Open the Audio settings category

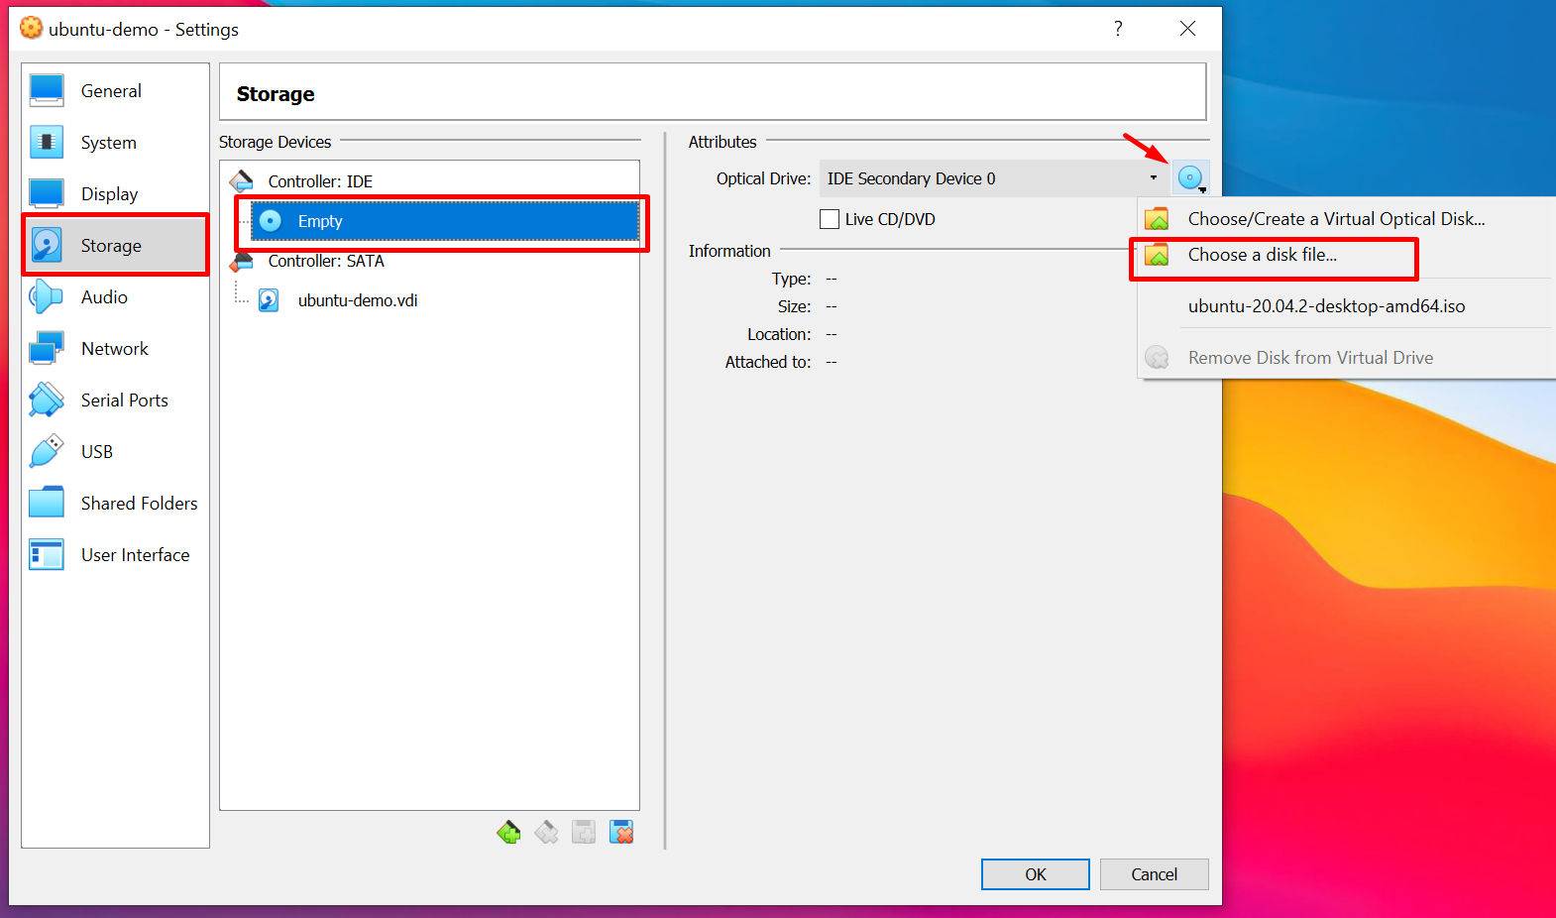click(115, 296)
